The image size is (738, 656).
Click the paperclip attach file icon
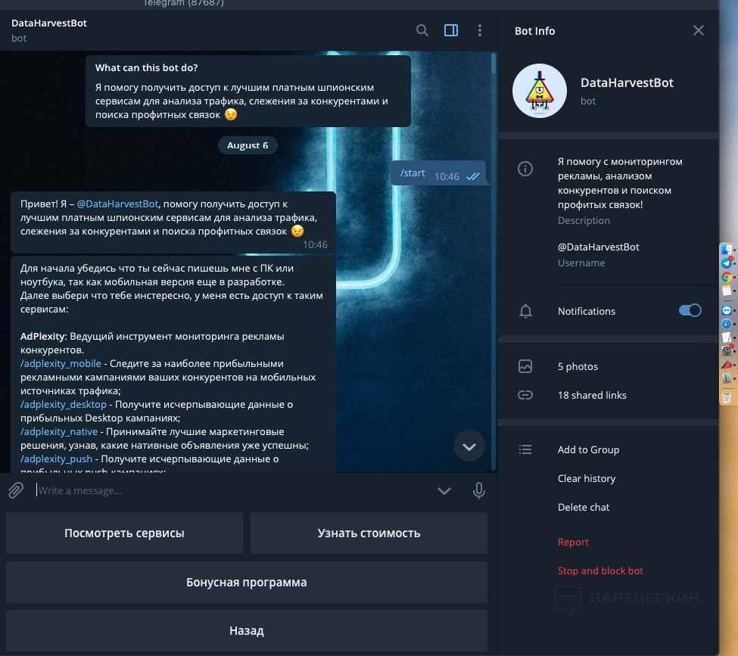coord(16,490)
